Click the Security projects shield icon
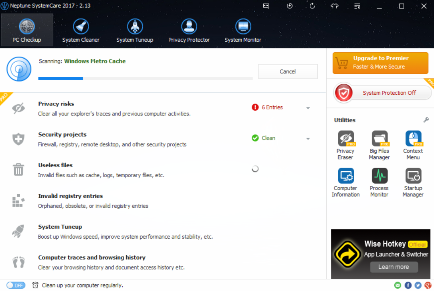Viewport: 434px width, 291px height. point(19,139)
